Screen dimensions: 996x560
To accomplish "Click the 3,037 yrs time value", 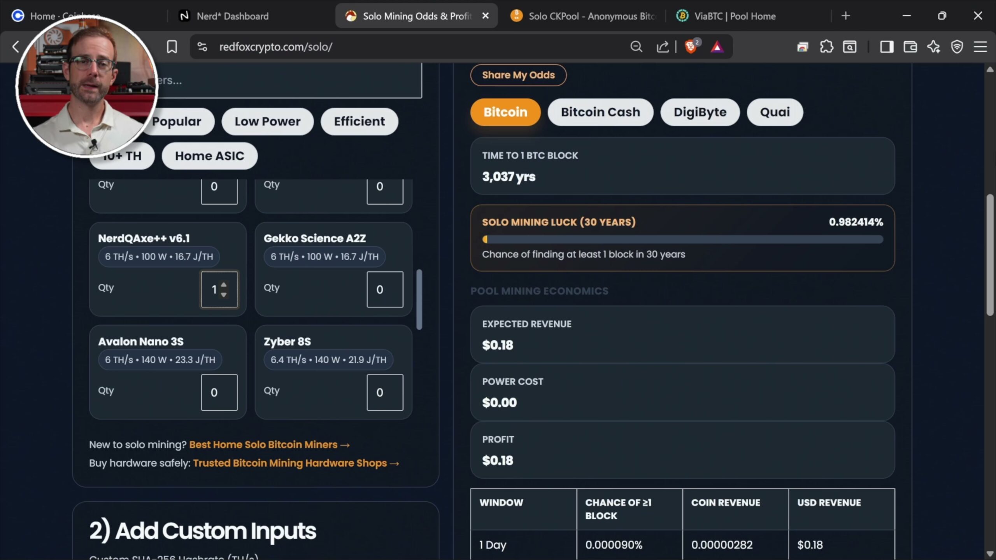I will (x=509, y=177).
